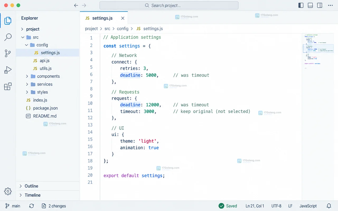The width and height of the screenshot is (338, 211).
Task: Click 'timeout' key on line 11
Action: tap(129, 111)
